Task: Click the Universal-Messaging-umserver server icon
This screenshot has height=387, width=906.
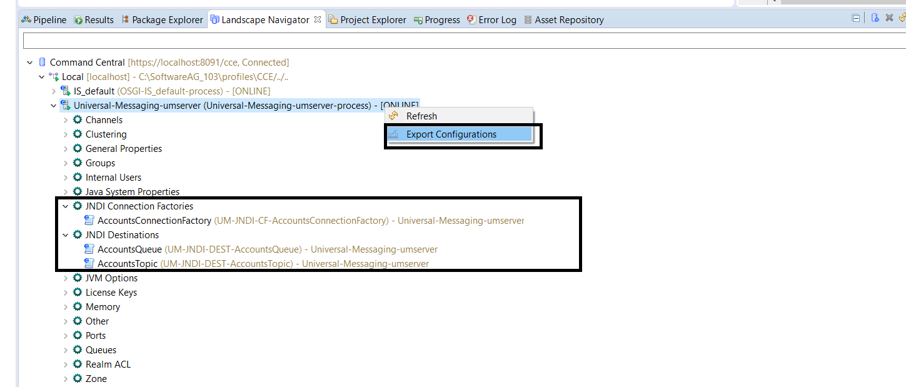Action: pos(66,106)
